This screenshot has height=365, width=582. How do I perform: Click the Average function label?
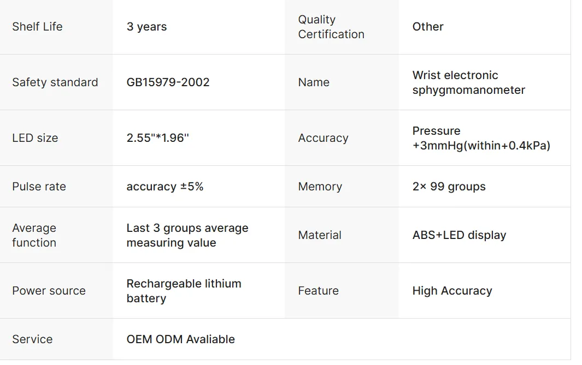34,235
